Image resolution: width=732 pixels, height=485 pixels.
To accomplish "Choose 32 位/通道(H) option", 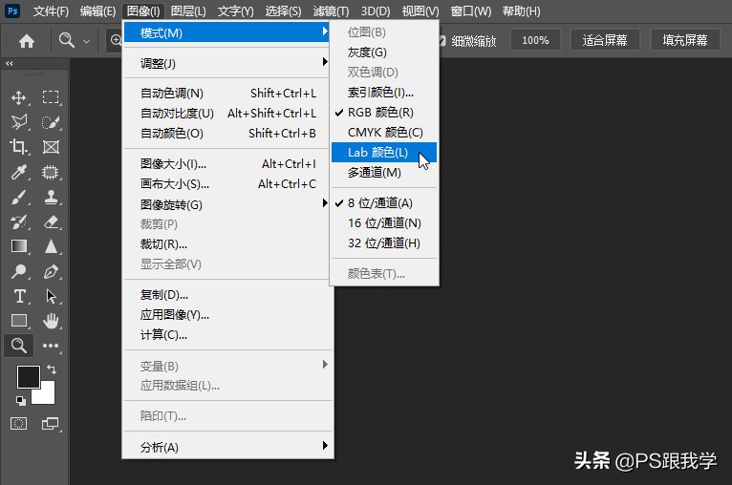I will click(x=384, y=242).
